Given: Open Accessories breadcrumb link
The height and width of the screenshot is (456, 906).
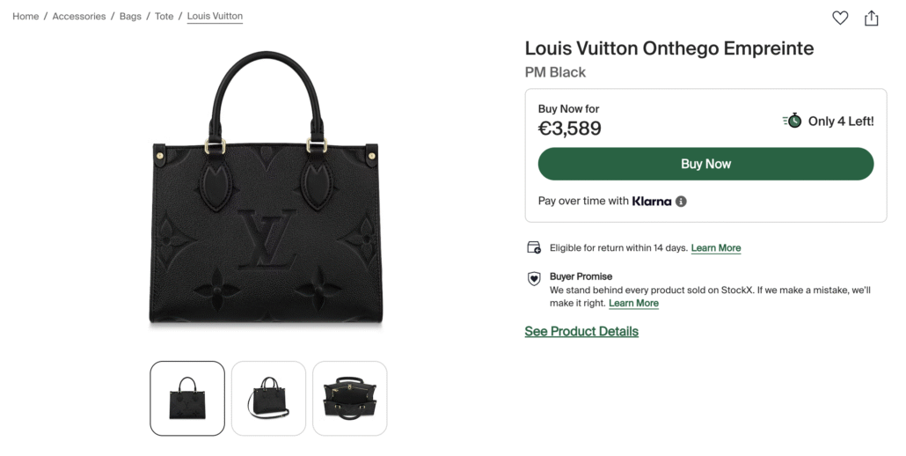Looking at the screenshot, I should [x=79, y=16].
